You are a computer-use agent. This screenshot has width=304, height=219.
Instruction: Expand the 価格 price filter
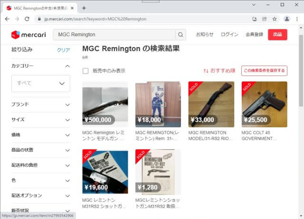click(40, 135)
